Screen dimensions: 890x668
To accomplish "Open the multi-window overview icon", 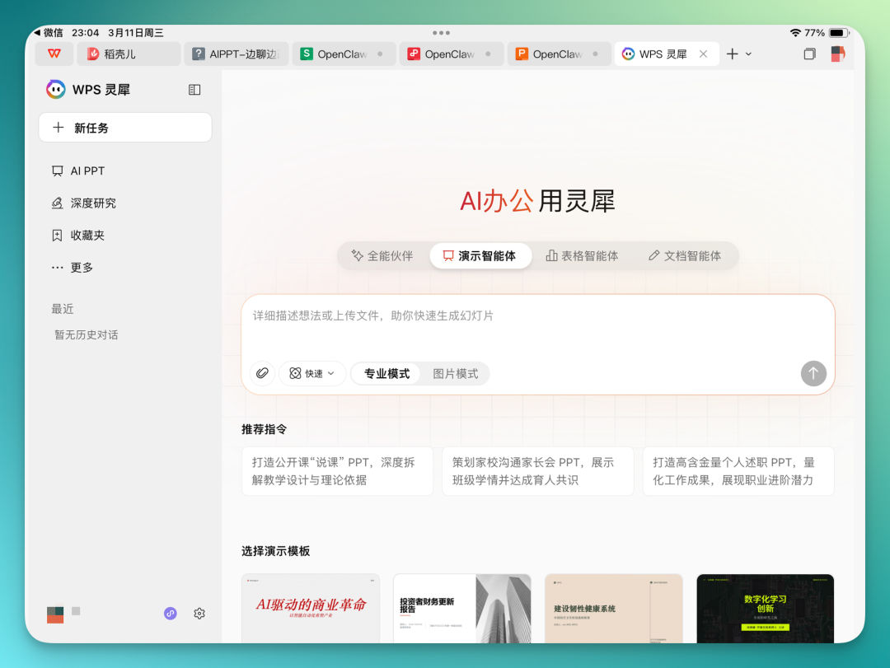I will (x=810, y=54).
